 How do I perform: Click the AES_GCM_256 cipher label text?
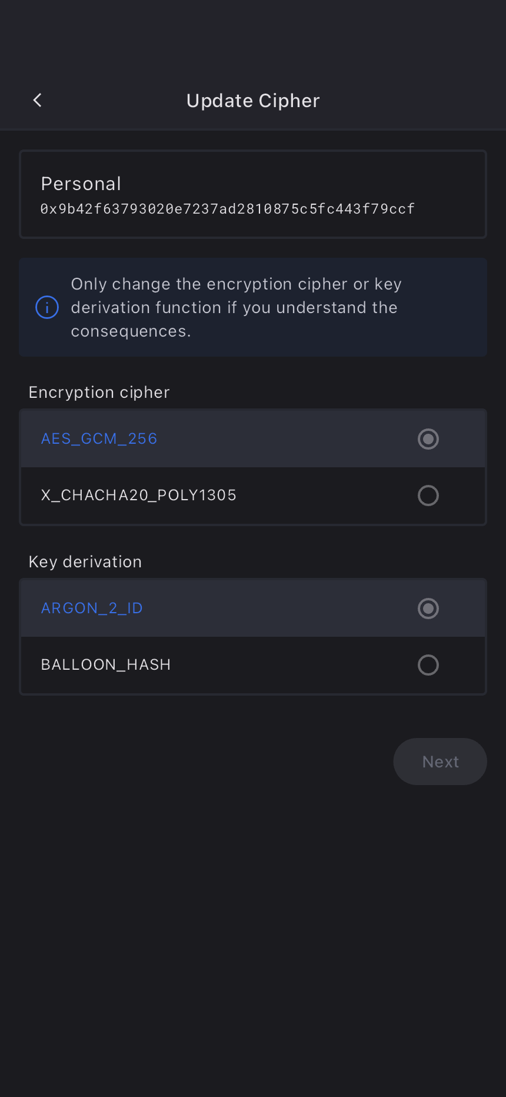coord(99,439)
